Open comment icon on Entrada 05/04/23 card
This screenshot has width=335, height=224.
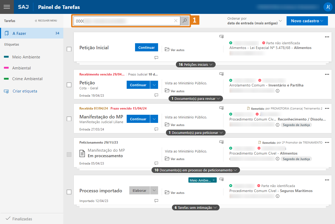pyautogui.click(x=156, y=163)
